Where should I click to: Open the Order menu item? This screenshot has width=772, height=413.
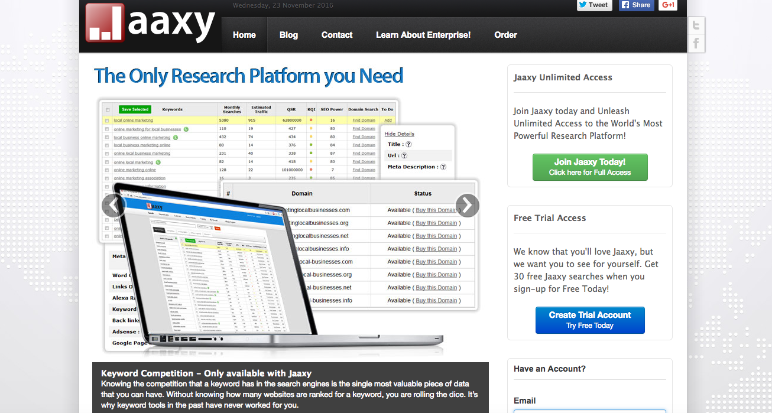[x=505, y=35]
